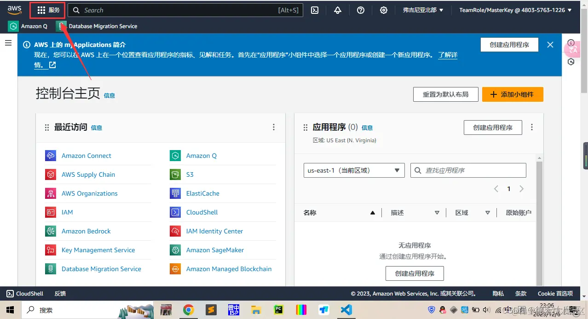The height and width of the screenshot is (319, 588).
Task: Click the Amazon Connect service icon
Action: pyautogui.click(x=51, y=156)
